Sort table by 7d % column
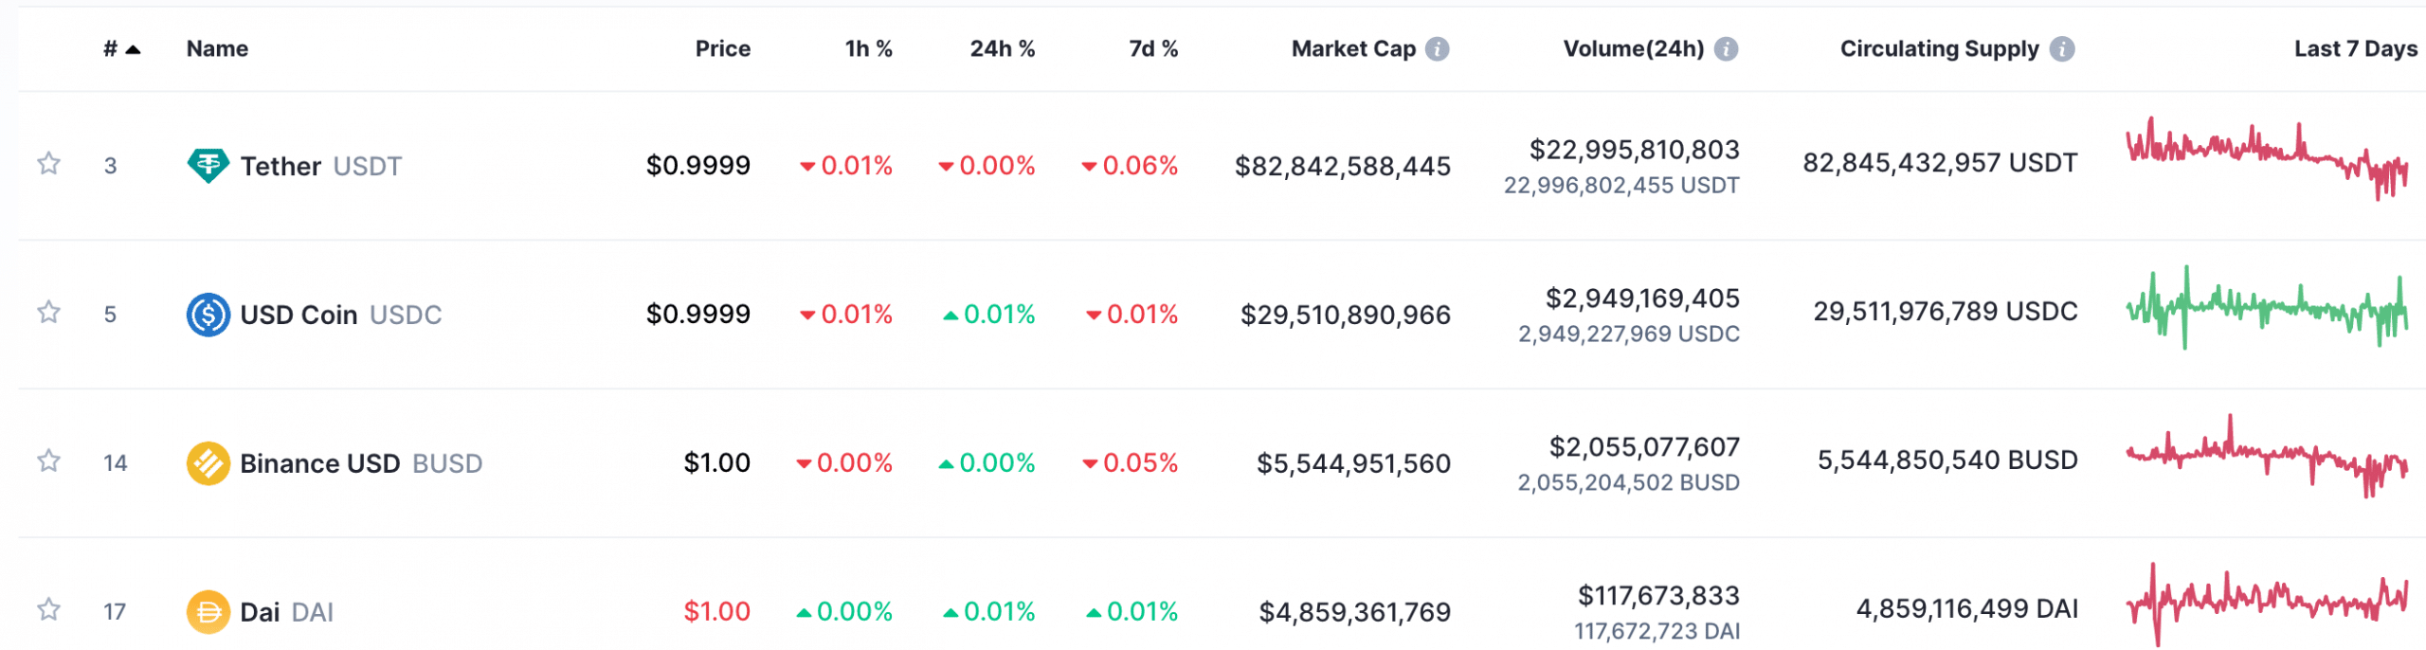The image size is (2426, 650). point(1153,49)
